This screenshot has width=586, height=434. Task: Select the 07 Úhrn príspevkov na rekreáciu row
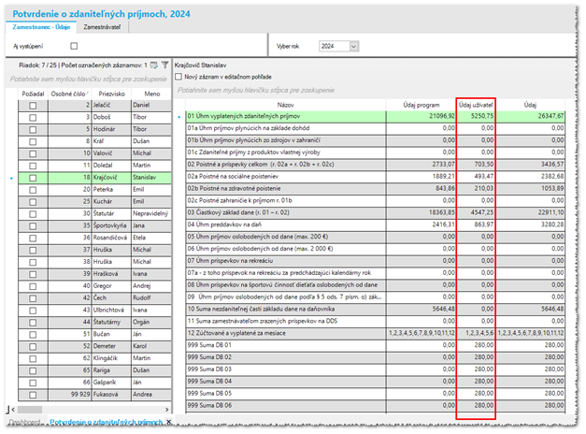coord(375,261)
